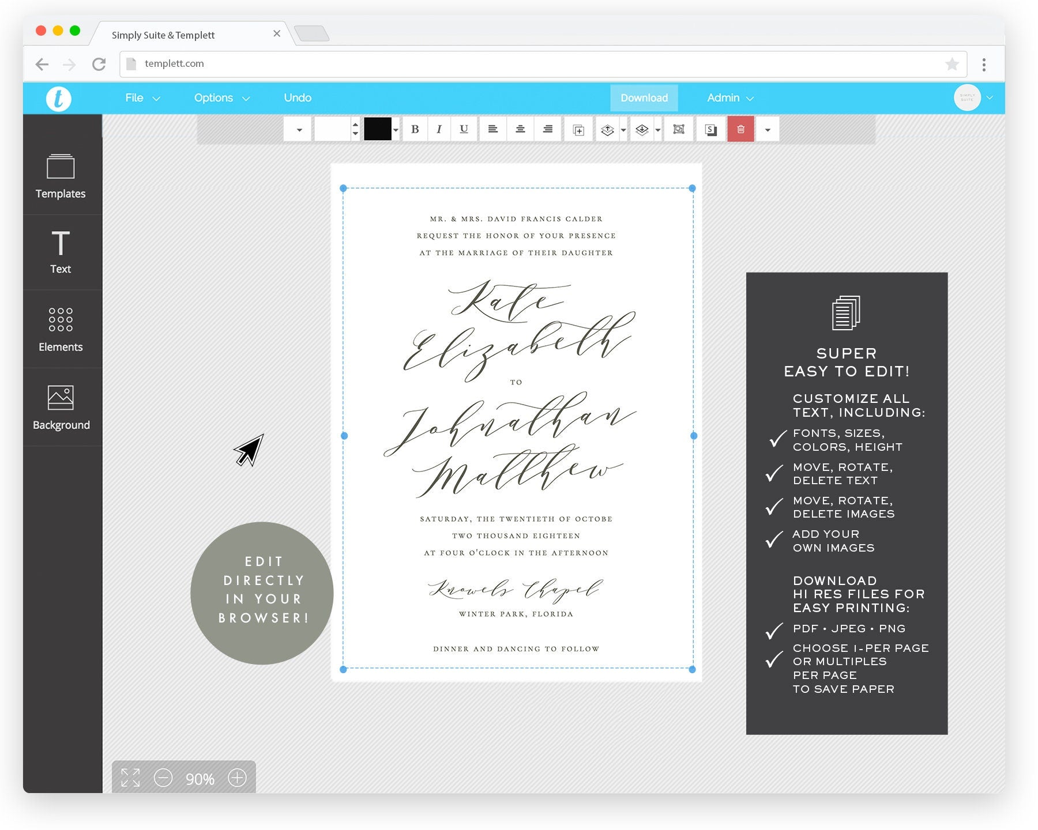This screenshot has height=830, width=1038.
Task: Duplicate the selected object
Action: tap(578, 130)
